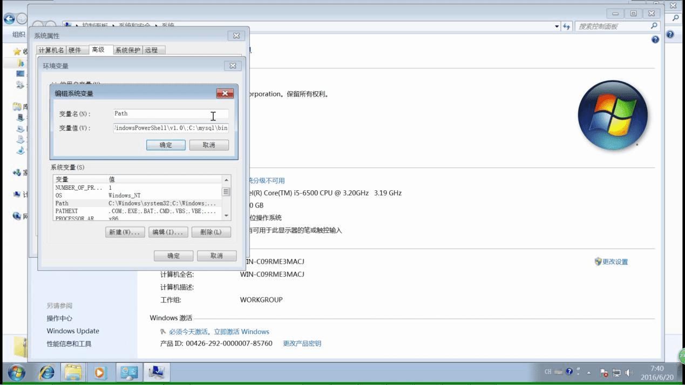Click the blue Help question-mark icon
The width and height of the screenshot is (685, 385).
(655, 39)
